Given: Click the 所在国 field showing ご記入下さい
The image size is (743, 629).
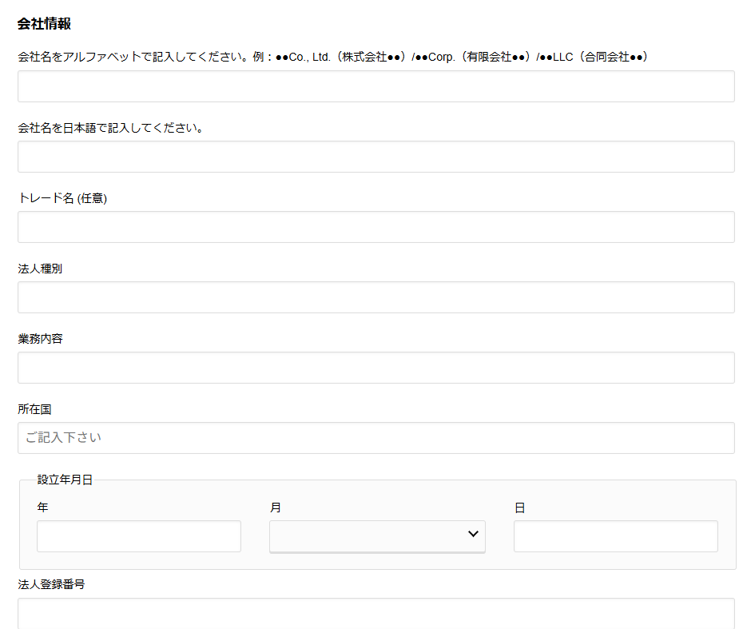Looking at the screenshot, I should (375, 438).
